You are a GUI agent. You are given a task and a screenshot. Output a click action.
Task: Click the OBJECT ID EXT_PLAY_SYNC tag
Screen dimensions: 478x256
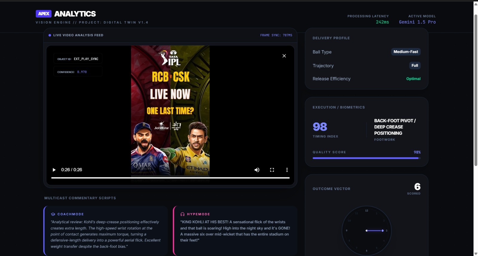(x=78, y=59)
